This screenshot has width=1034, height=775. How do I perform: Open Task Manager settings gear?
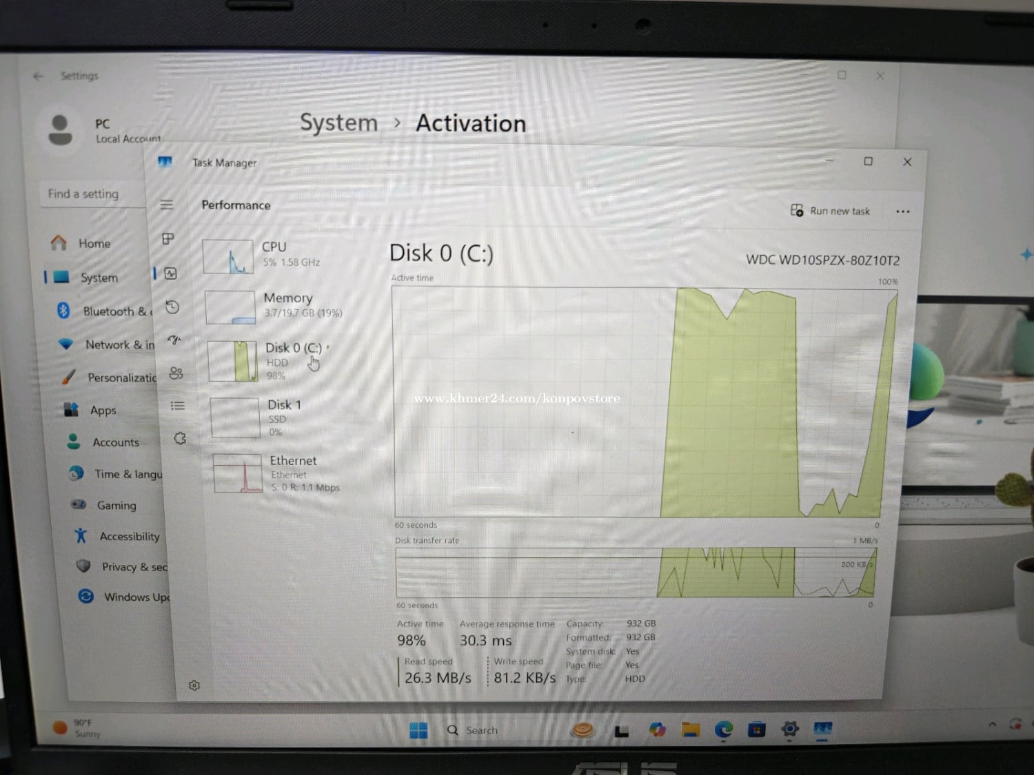(x=194, y=685)
